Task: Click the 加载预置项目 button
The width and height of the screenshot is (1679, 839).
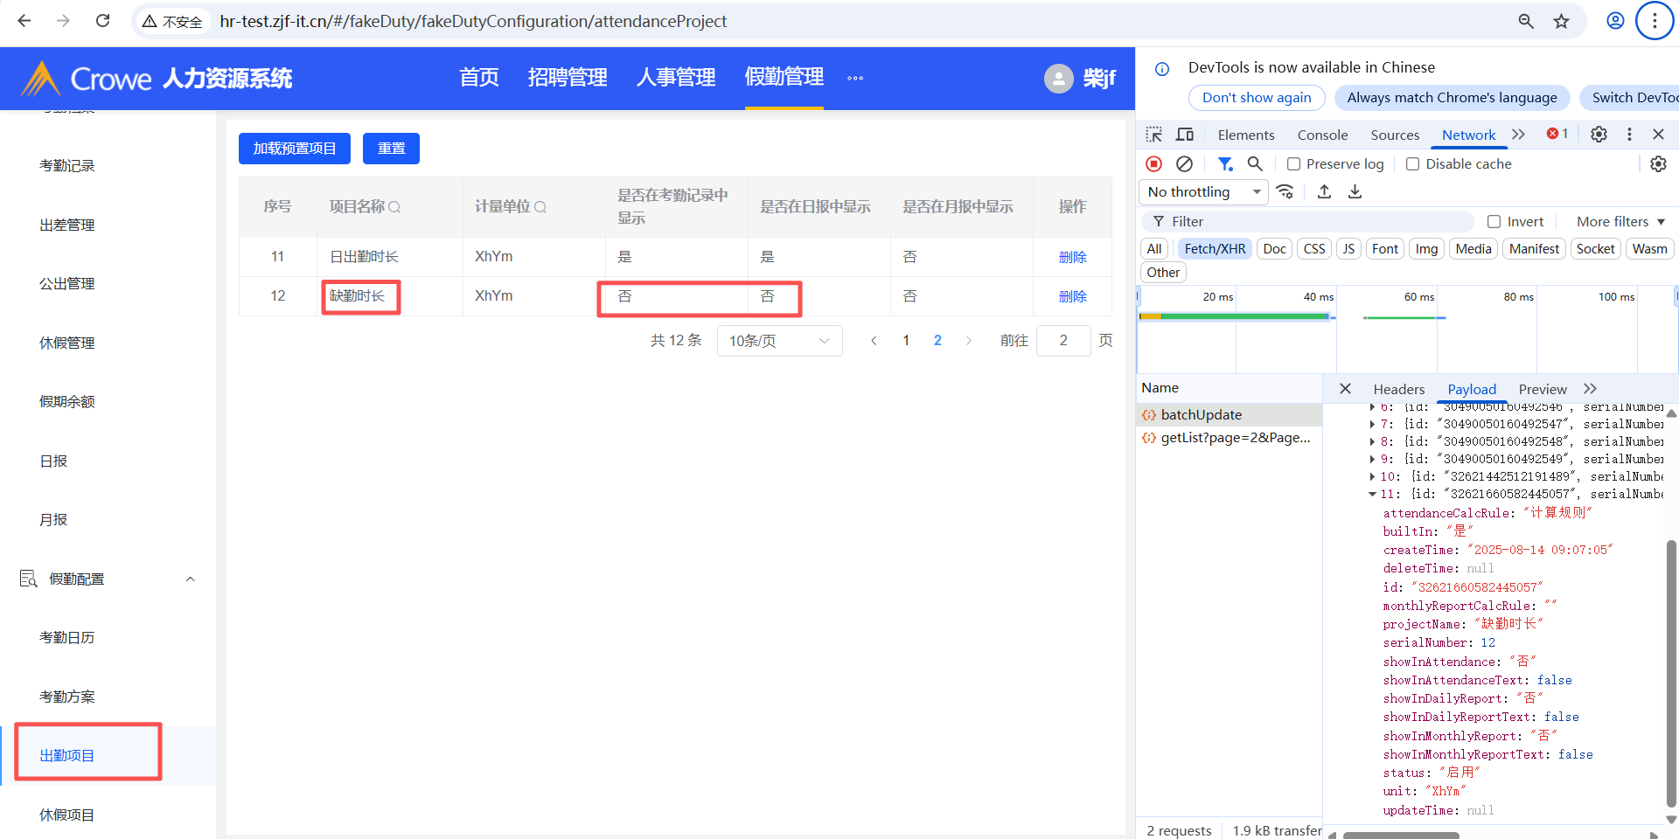Action: [x=294, y=149]
